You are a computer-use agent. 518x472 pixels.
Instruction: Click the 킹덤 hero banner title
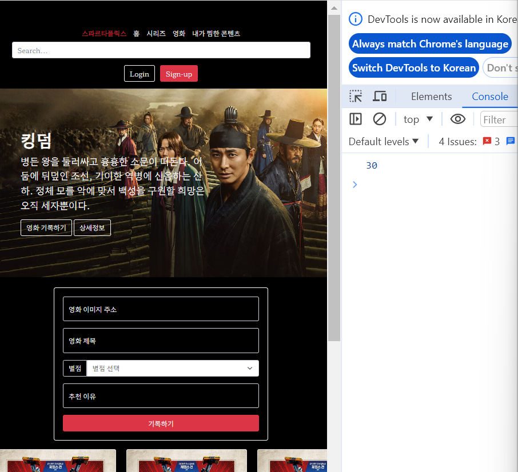coord(37,141)
